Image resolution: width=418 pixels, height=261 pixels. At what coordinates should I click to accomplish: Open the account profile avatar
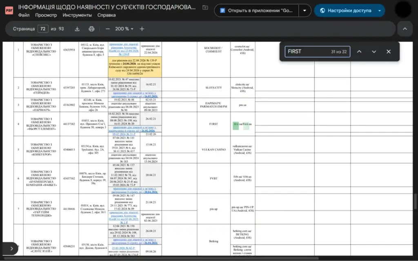point(403,10)
